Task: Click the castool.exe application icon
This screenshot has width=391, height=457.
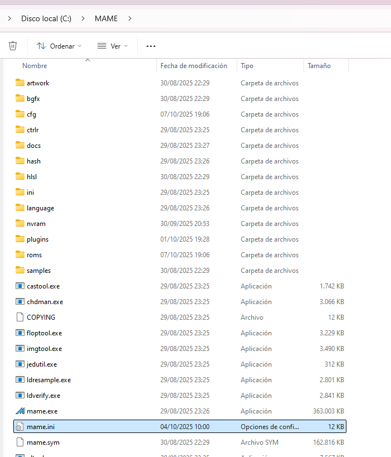Action: tap(20, 286)
